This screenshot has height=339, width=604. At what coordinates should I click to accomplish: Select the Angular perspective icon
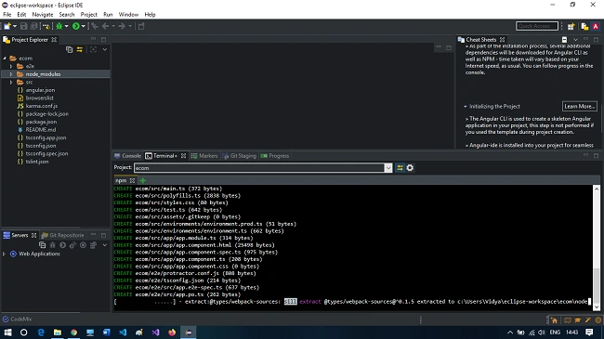pos(596,26)
